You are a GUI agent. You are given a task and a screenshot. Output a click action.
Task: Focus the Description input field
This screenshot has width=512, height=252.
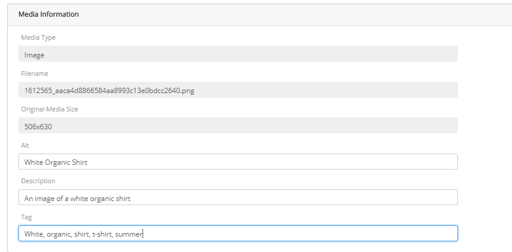(238, 197)
